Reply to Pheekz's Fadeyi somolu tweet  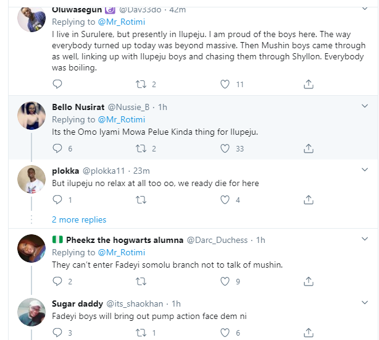coord(57,282)
